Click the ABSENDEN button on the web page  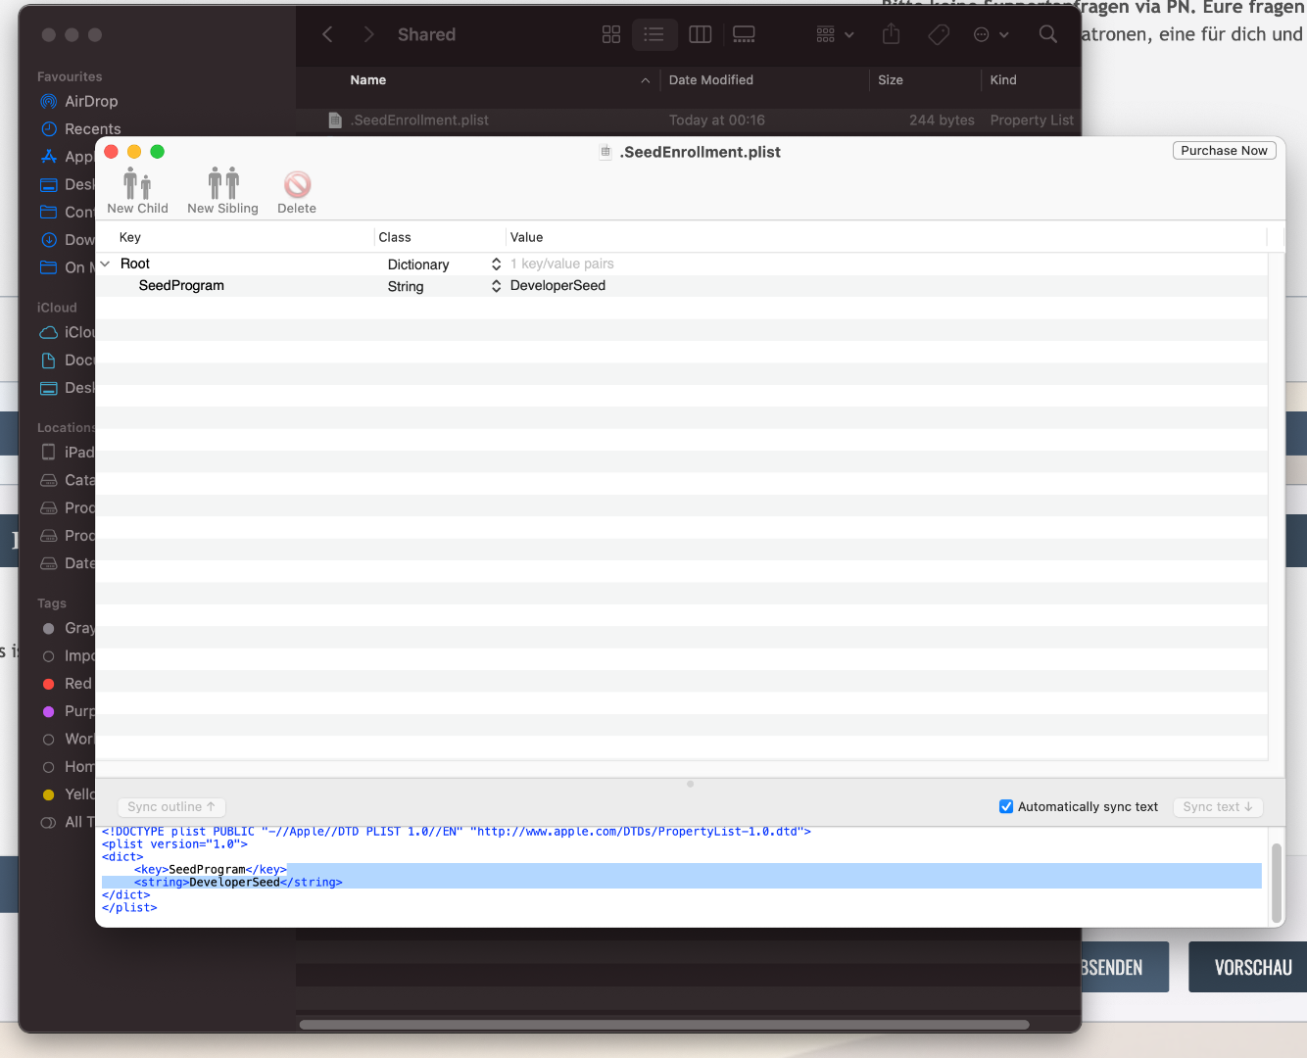tap(1125, 968)
